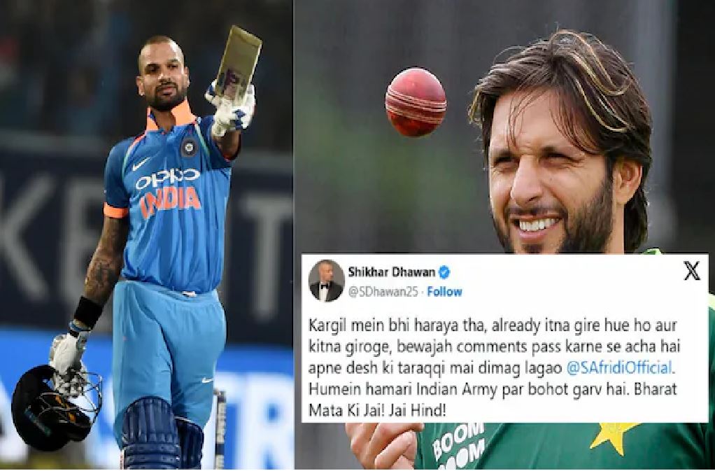Viewport: 715px width, 471px height.
Task: Click the red cricket ball in mid-air
Action: [x=416, y=102]
